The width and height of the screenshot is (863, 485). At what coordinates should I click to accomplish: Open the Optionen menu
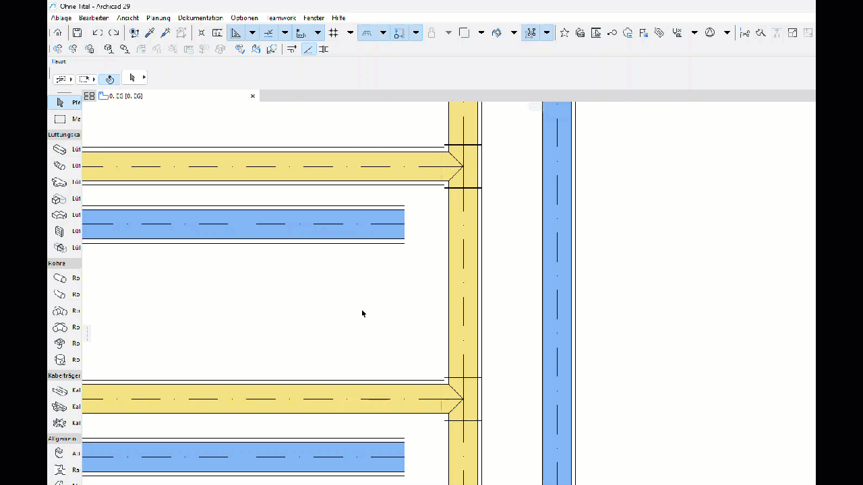click(244, 18)
